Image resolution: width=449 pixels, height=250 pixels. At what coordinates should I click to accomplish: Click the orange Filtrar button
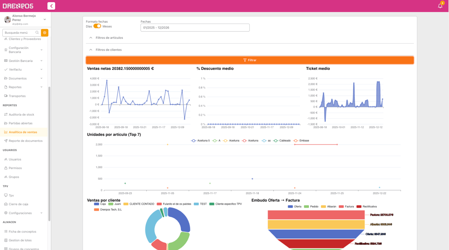click(250, 60)
